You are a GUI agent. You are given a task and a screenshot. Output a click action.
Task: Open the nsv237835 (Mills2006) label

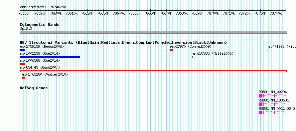click(x=213, y=53)
